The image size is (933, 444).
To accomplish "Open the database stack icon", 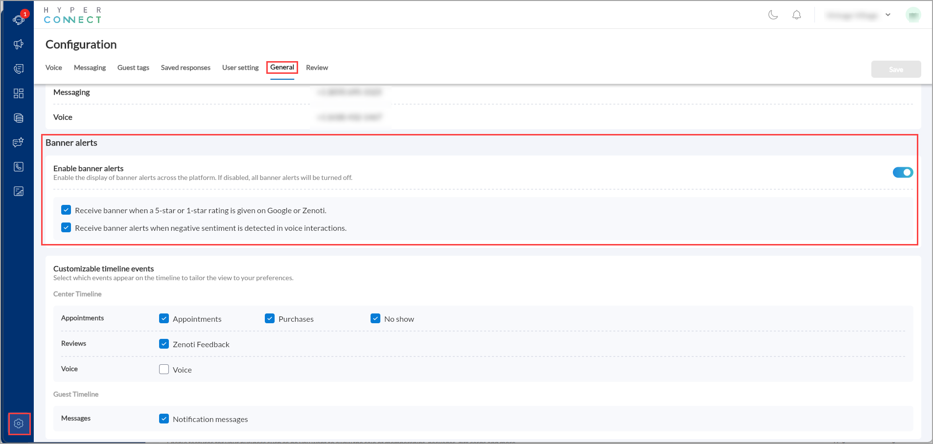I will point(19,118).
